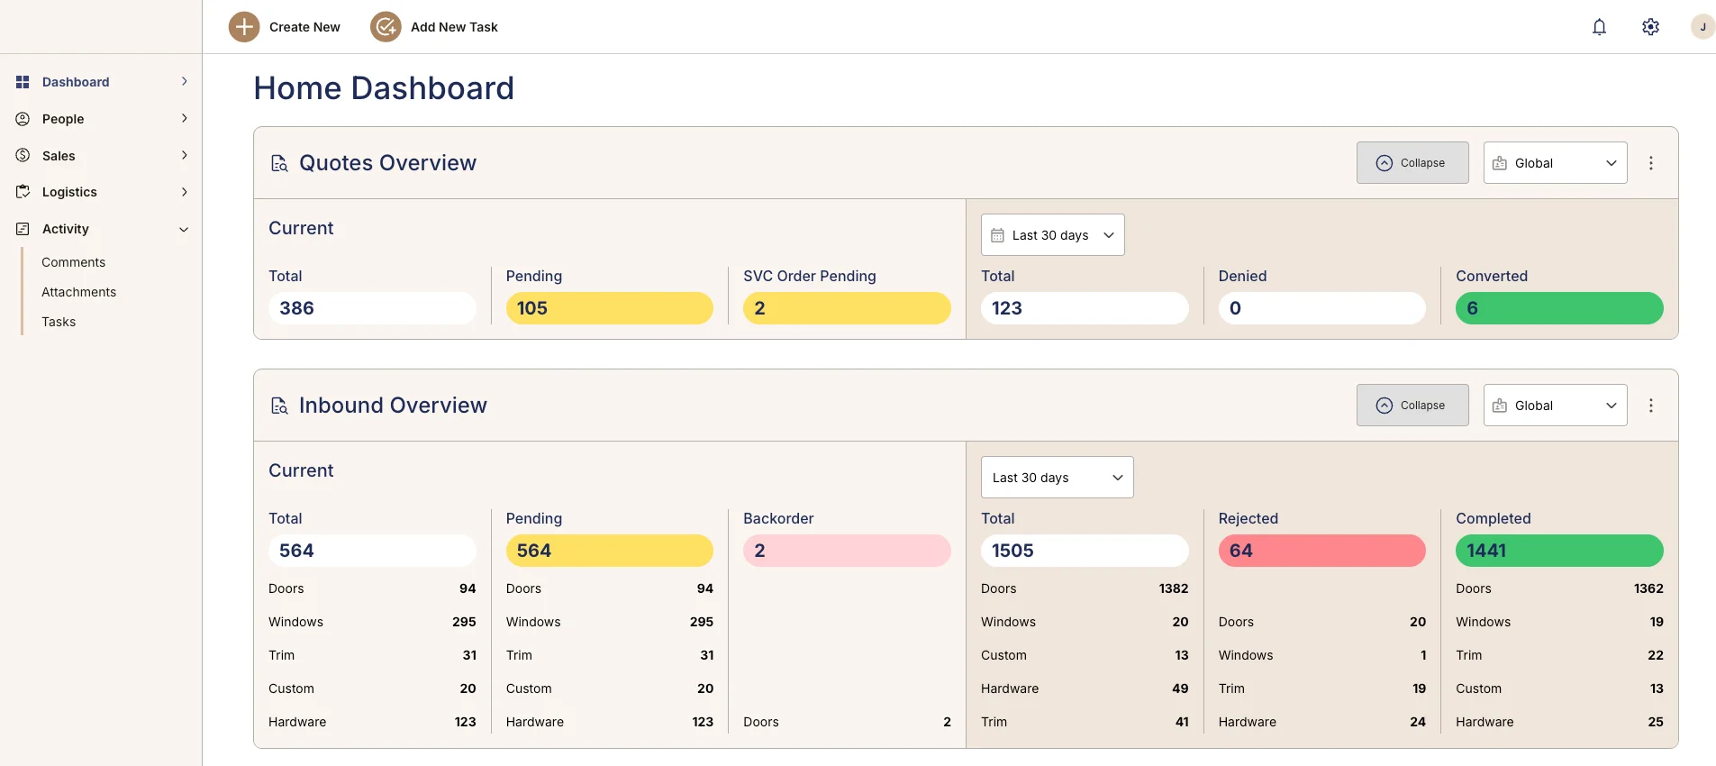Collapse the Quotes Overview panel
This screenshot has height=766, width=1716.
pyautogui.click(x=1412, y=163)
